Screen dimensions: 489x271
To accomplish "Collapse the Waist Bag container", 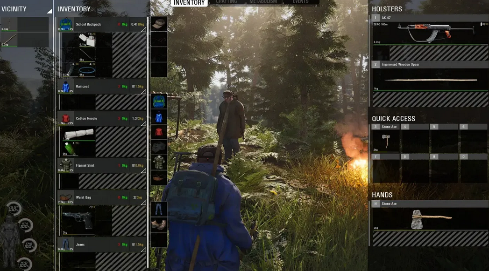I will (x=143, y=203).
